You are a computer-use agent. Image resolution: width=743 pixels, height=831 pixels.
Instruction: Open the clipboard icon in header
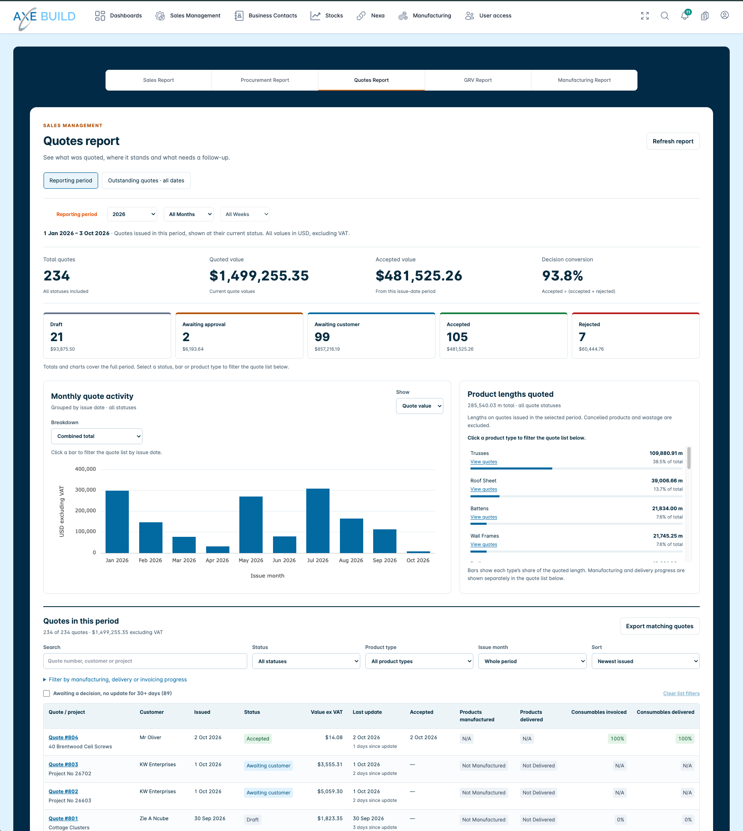705,16
